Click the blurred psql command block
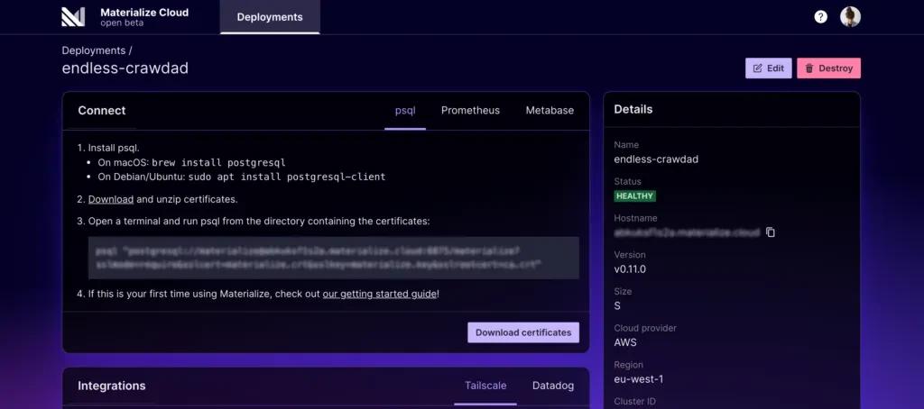Screen dimensions: 924x409 [x=334, y=258]
